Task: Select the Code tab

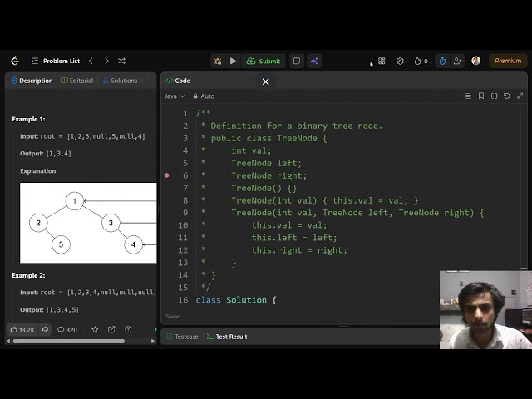Action: [178, 81]
